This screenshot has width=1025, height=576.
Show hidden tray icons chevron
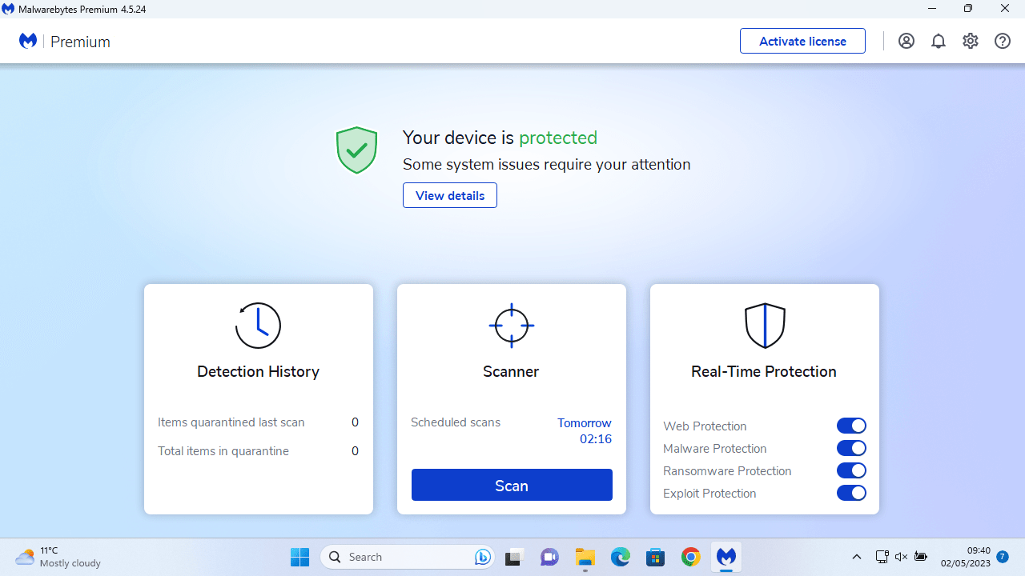(x=856, y=557)
